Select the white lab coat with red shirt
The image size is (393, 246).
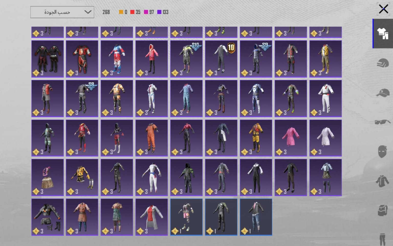point(151,217)
